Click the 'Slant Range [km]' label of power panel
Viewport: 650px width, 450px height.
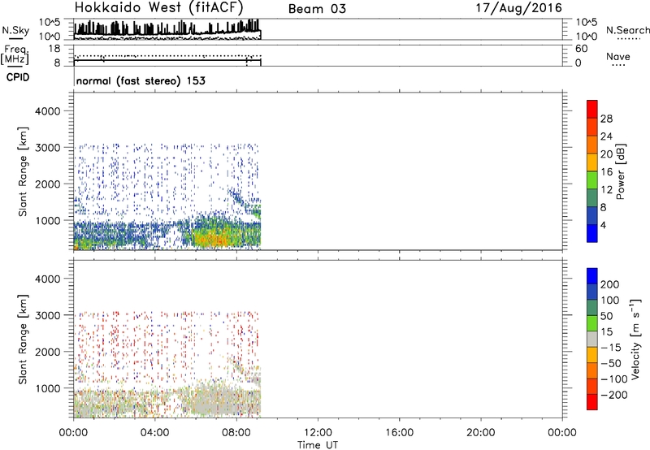coord(23,171)
